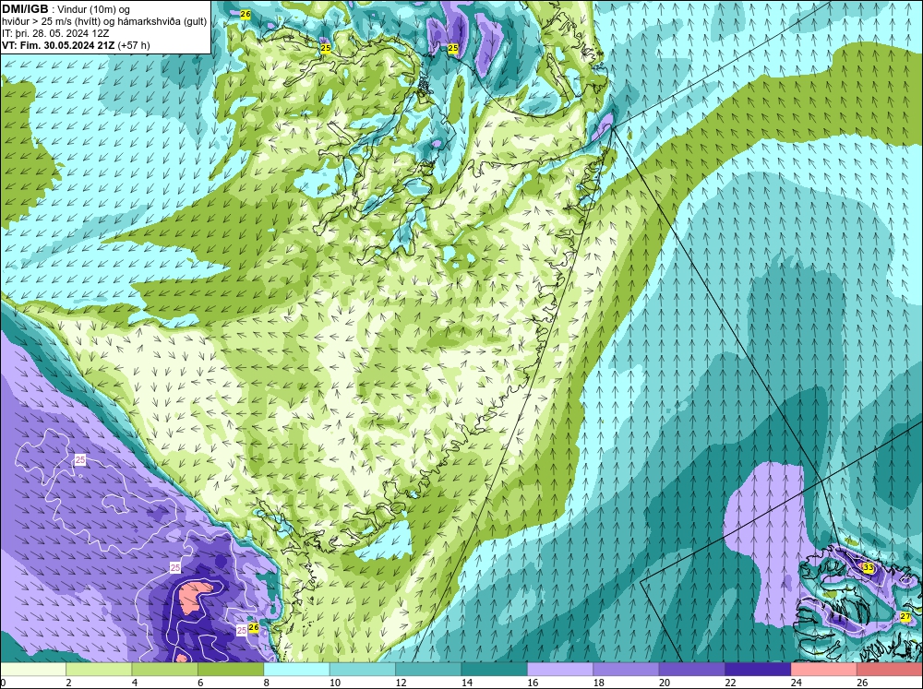Click the legend scale value 26
This screenshot has height=689, width=923.
click(862, 683)
